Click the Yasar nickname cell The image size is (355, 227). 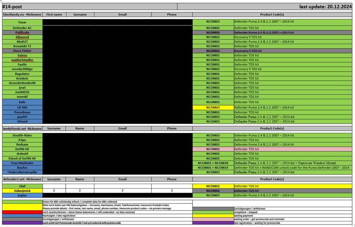tap(22, 22)
